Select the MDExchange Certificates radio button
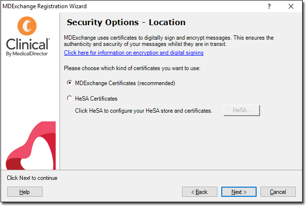Viewport: 306px width, 206px height. 69,83
